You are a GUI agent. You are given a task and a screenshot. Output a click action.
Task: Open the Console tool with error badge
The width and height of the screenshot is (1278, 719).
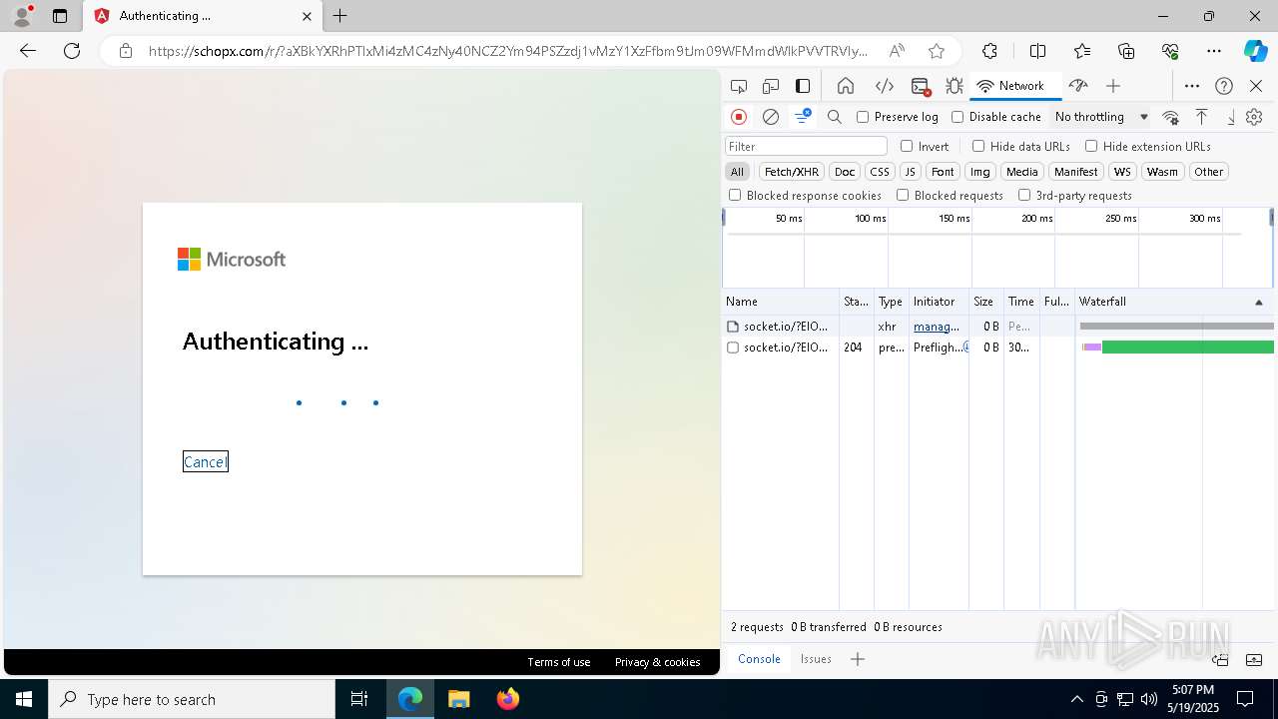click(921, 86)
